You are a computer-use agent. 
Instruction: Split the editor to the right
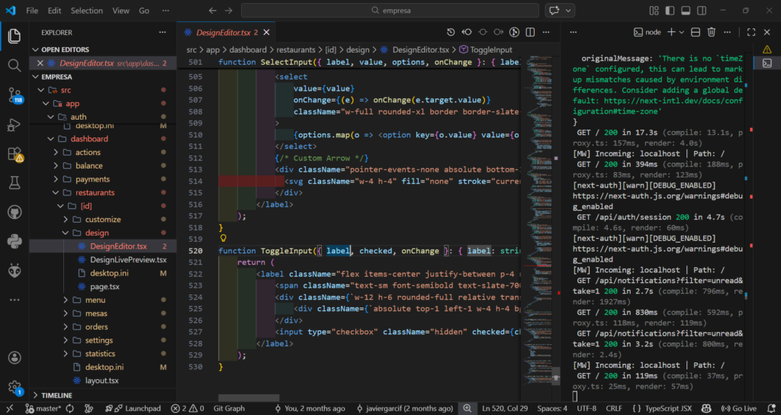point(531,32)
